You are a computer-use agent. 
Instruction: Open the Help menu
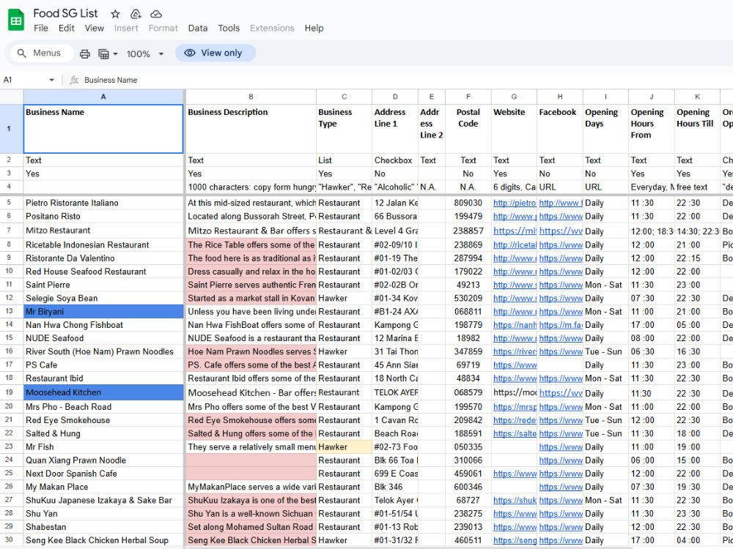coord(314,28)
